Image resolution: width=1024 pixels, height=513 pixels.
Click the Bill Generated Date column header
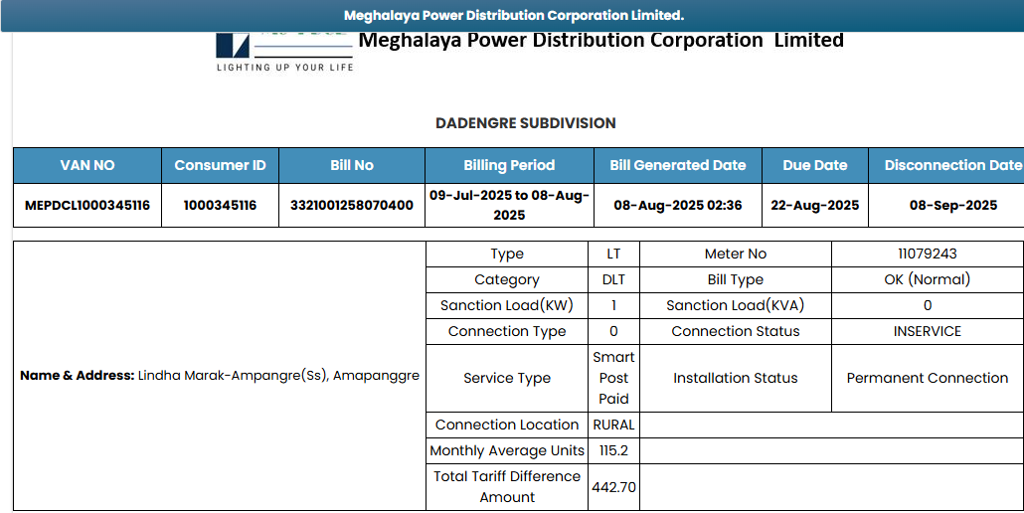tap(678, 166)
